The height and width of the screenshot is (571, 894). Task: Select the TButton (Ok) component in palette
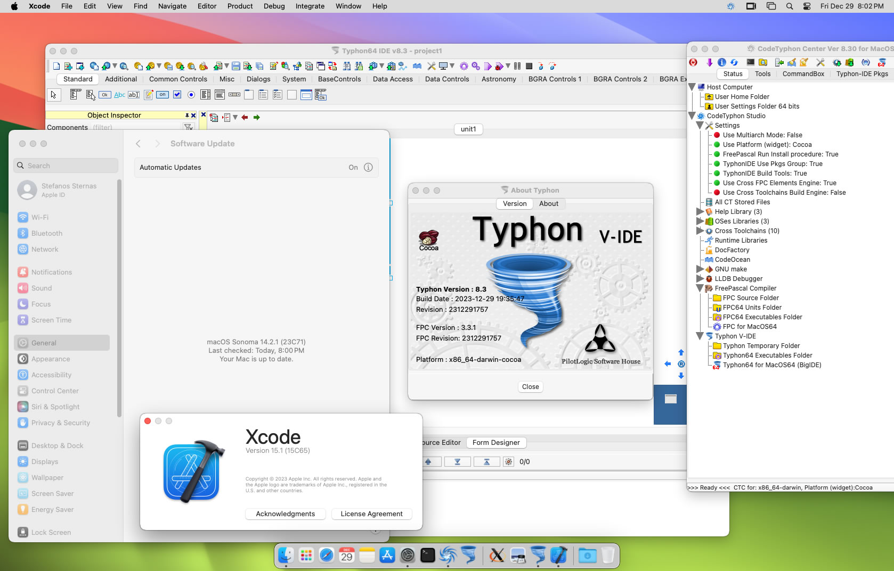[x=105, y=95]
